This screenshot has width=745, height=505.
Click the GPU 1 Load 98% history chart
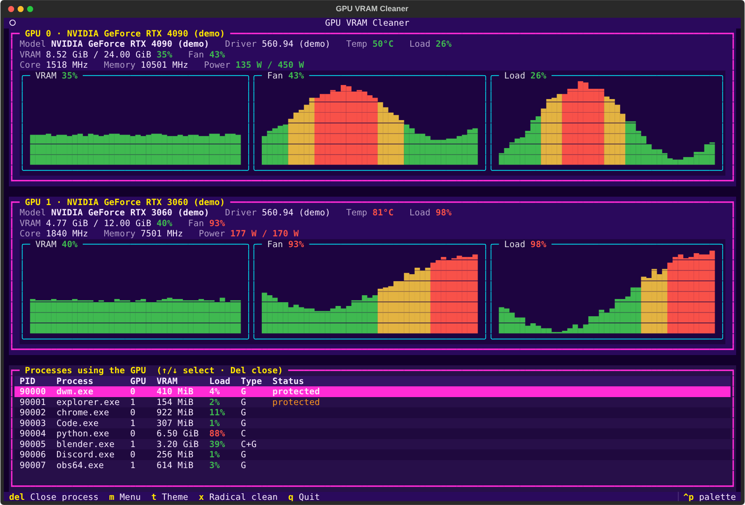pyautogui.click(x=607, y=292)
